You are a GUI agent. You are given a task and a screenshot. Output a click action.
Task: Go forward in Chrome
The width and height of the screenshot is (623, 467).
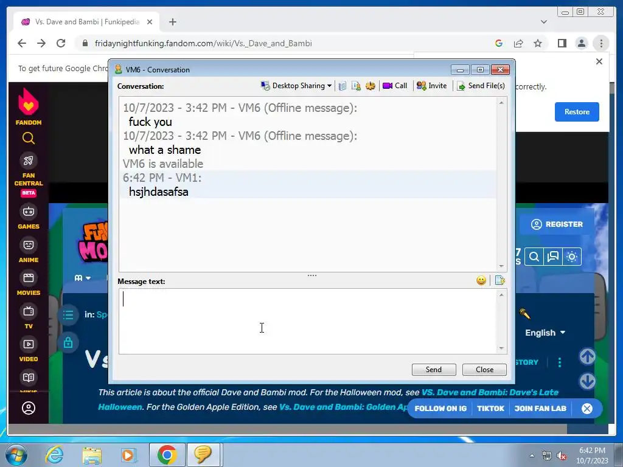click(41, 43)
